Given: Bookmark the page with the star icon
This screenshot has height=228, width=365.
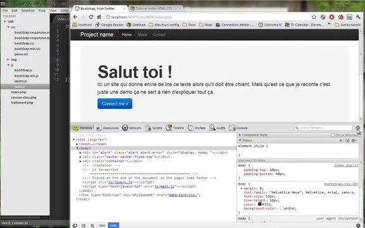Looking at the screenshot, I should pyautogui.click(x=314, y=16).
